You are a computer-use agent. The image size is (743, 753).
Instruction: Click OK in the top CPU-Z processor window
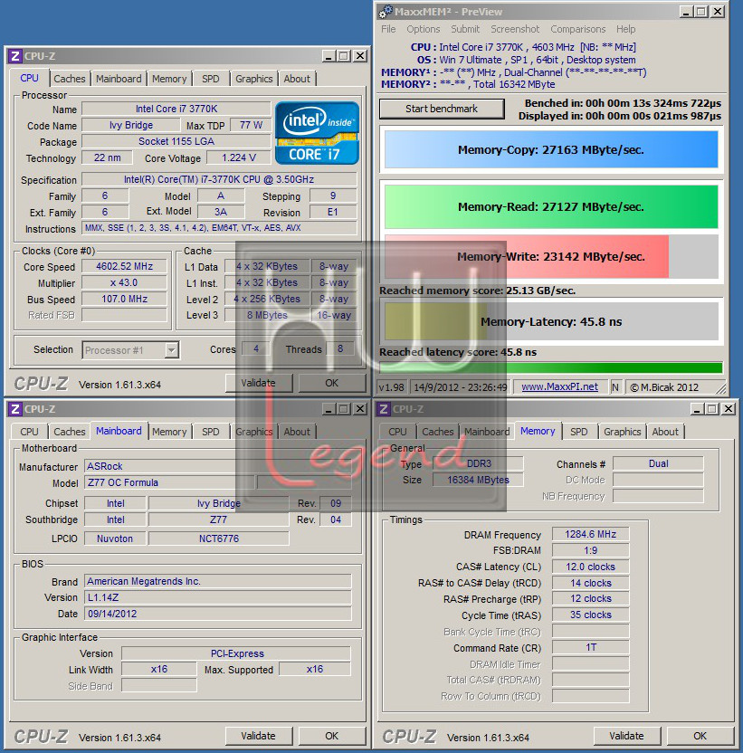[331, 383]
